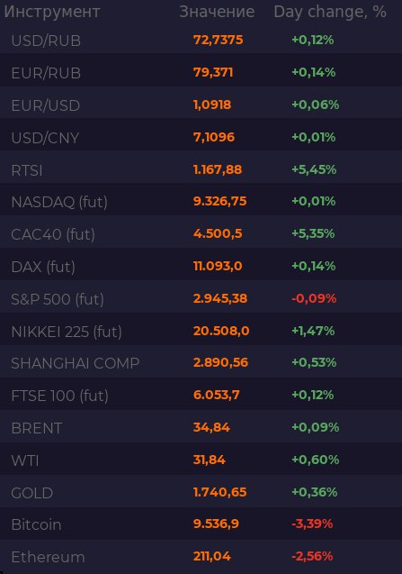Image resolution: width=402 pixels, height=574 pixels.
Task: Click the EUR/USD value 1,0918
Action: coord(212,105)
